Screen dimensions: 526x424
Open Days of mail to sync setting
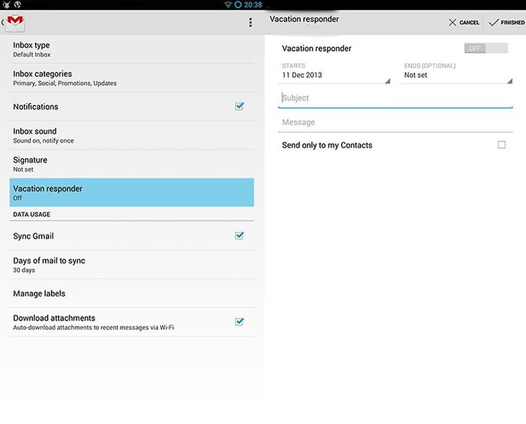click(x=132, y=265)
